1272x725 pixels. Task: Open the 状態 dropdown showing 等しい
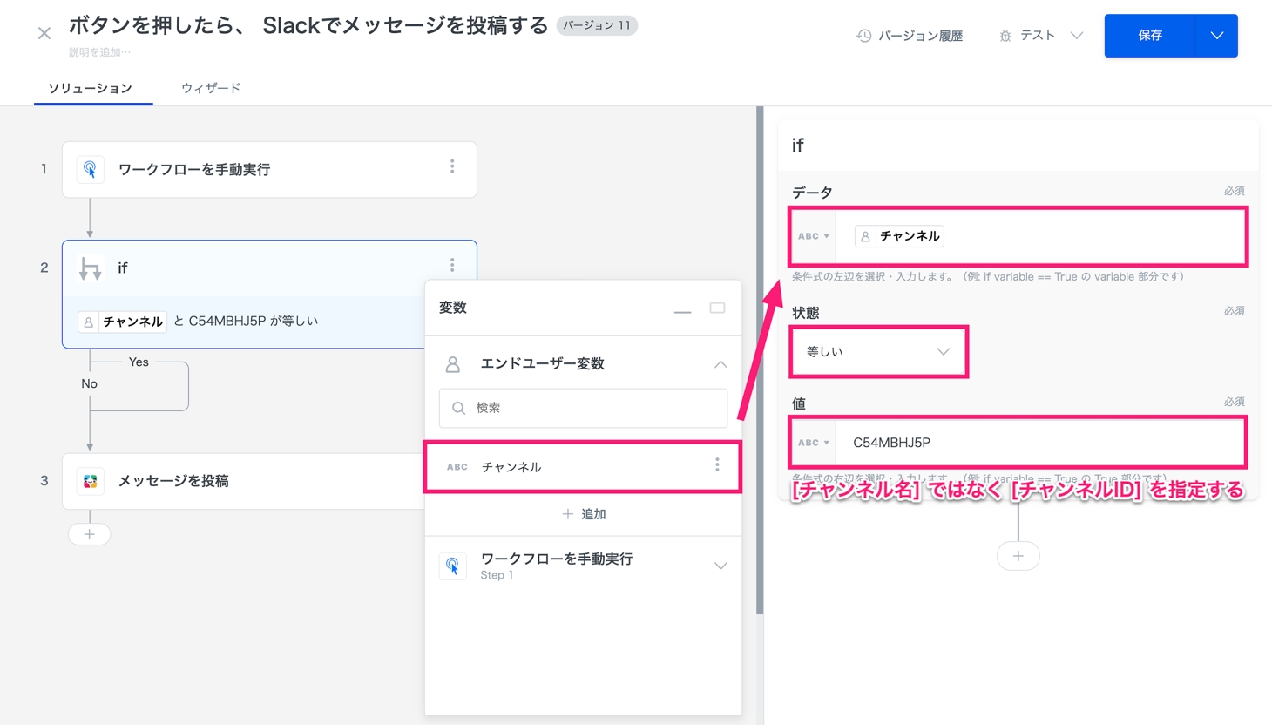pos(877,352)
